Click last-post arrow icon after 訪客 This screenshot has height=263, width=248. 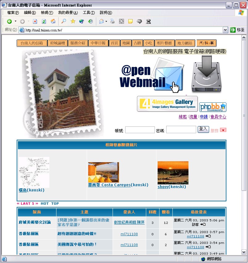[x=203, y=224]
